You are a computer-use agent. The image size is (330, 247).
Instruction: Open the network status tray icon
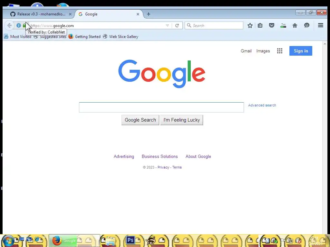(x=290, y=241)
